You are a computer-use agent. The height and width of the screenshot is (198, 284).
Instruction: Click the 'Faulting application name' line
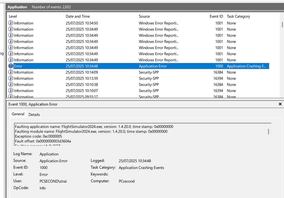click(94, 126)
